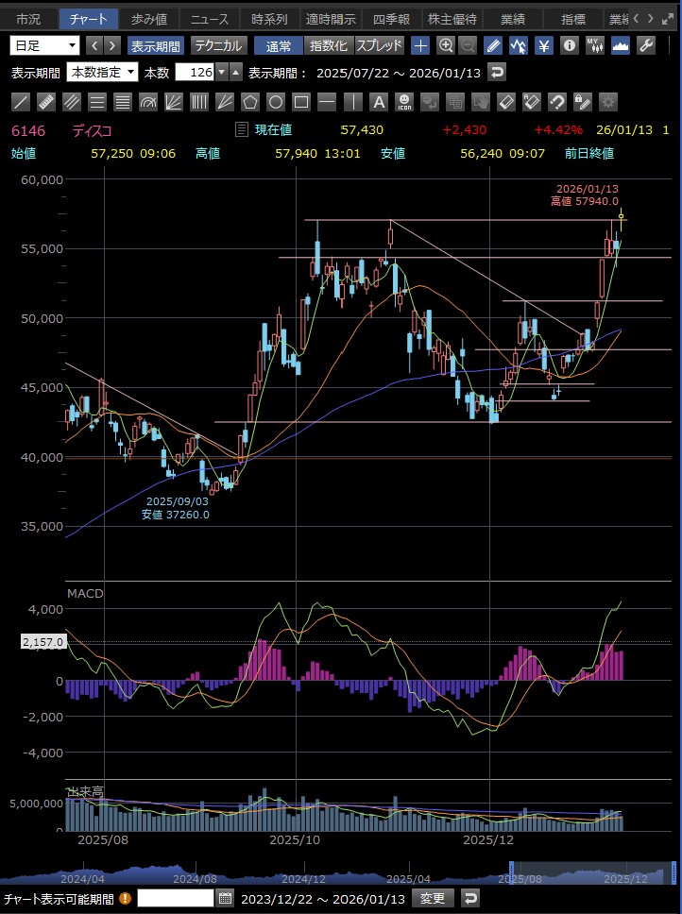
Task: Open the wrench settings icon
Action: coord(646,45)
